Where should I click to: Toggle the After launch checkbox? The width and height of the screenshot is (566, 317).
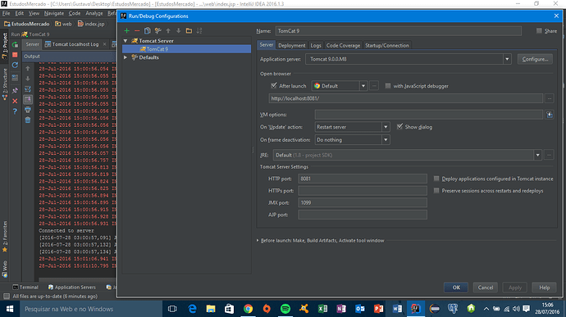(x=274, y=86)
